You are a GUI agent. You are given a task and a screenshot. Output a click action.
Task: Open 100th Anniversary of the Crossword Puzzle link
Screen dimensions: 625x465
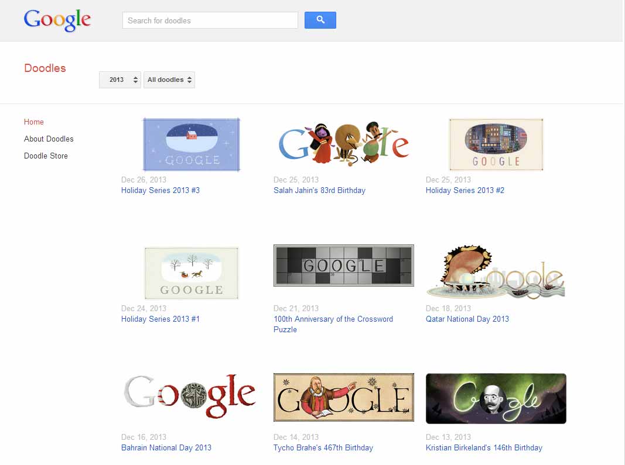(x=333, y=324)
